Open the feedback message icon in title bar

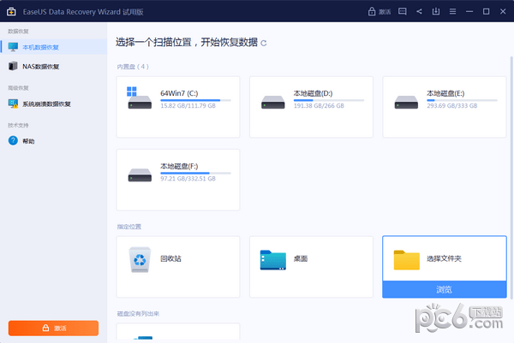tap(403, 11)
